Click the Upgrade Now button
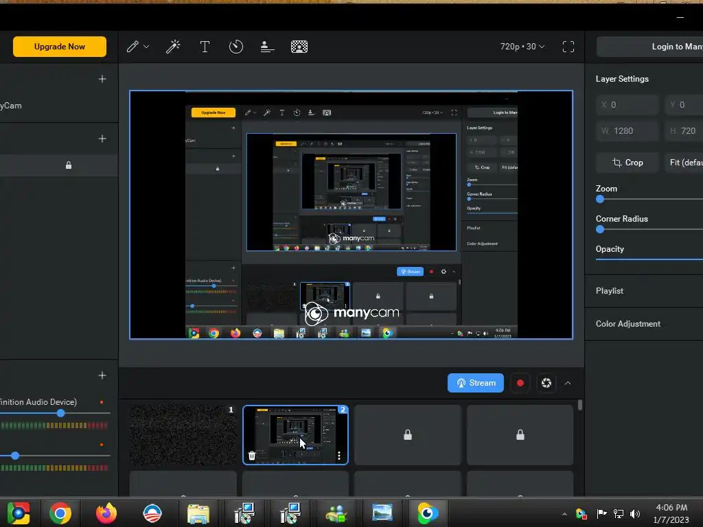 coord(60,47)
